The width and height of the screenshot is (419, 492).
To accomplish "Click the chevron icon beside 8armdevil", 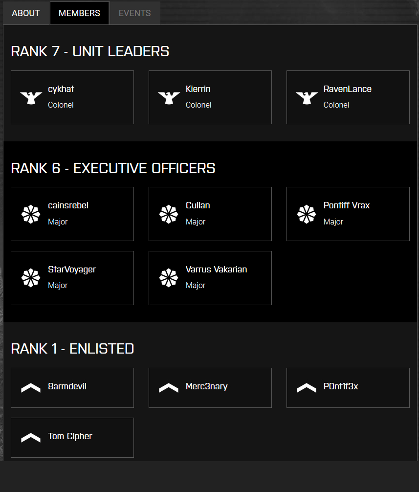I will point(31,388).
